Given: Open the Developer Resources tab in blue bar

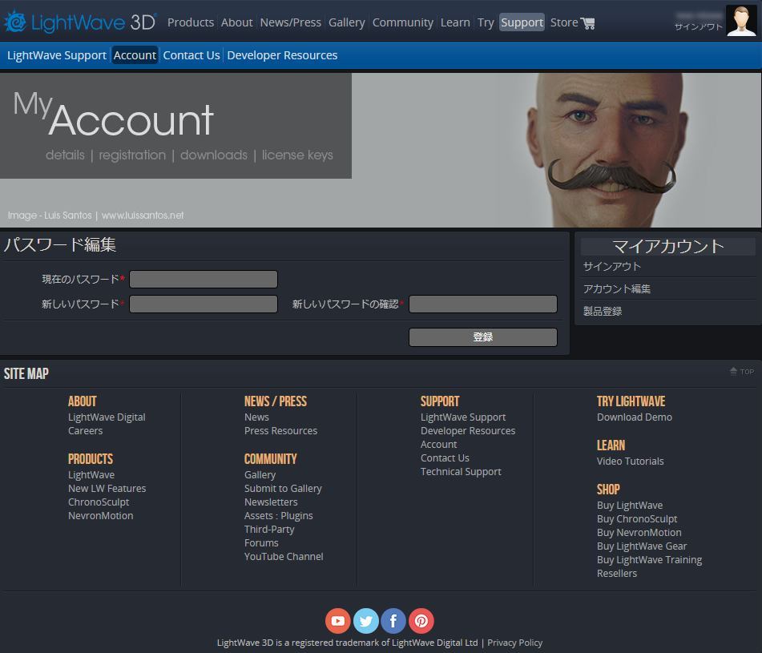Looking at the screenshot, I should point(282,55).
